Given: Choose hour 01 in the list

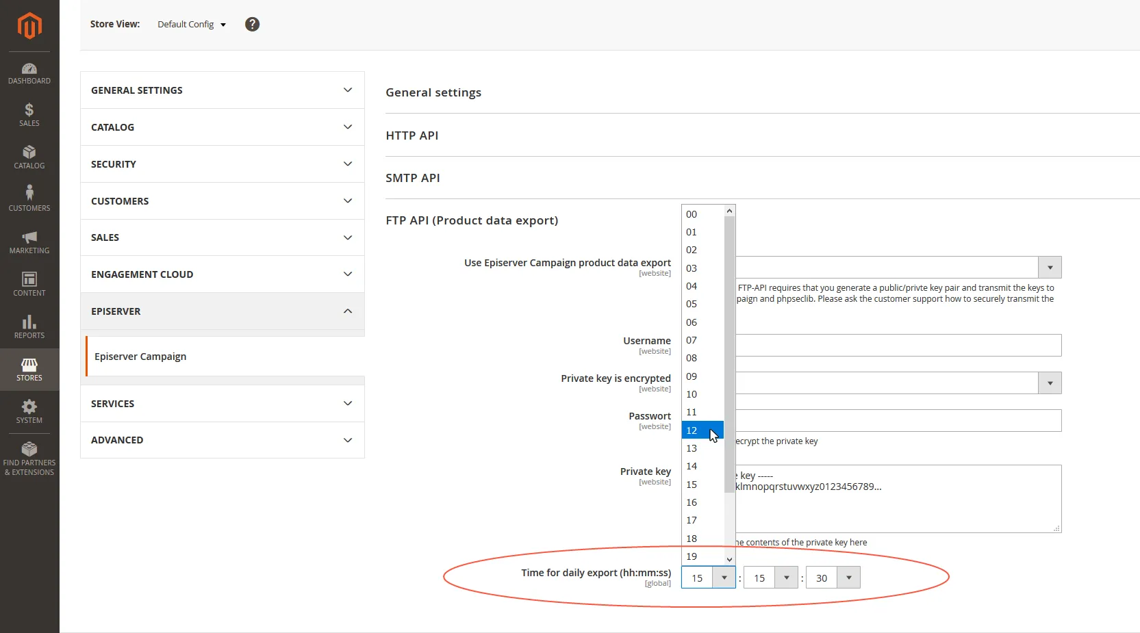Looking at the screenshot, I should pyautogui.click(x=702, y=232).
